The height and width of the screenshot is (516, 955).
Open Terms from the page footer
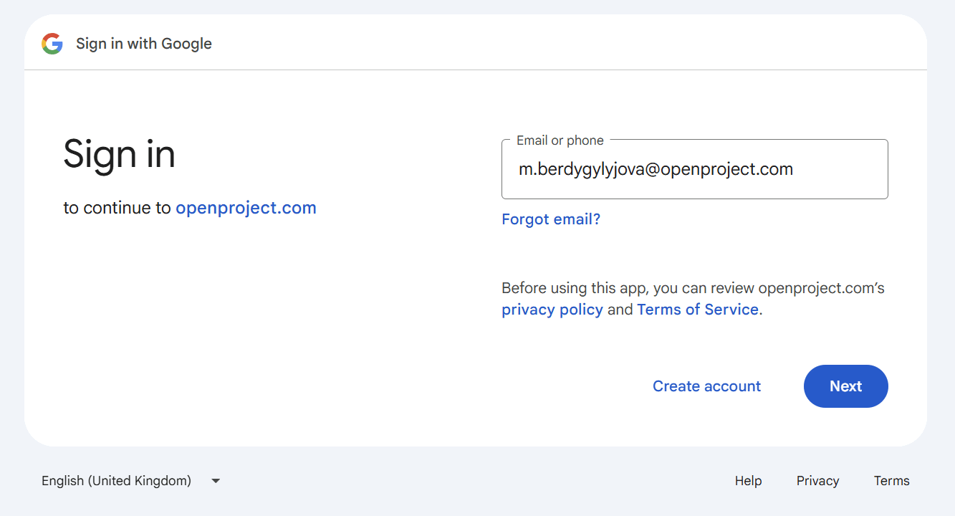891,481
